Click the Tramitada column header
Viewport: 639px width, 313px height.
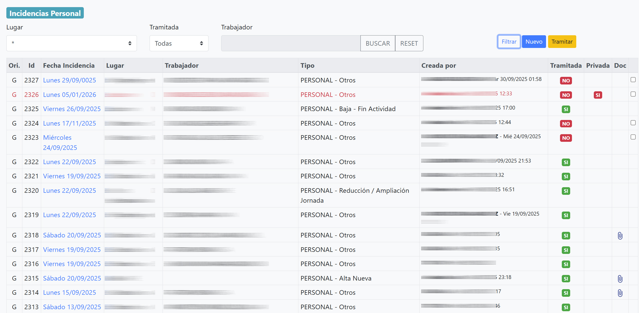tap(566, 65)
